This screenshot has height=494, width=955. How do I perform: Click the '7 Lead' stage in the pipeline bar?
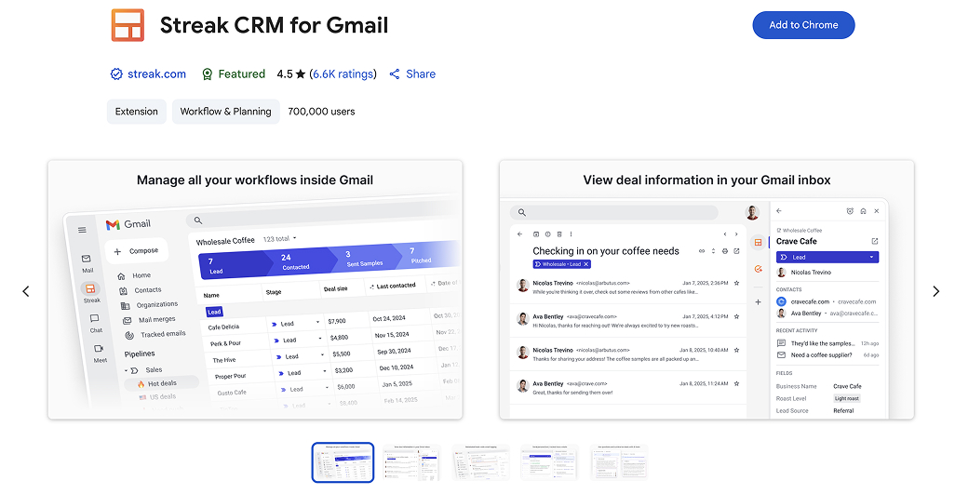[234, 266]
